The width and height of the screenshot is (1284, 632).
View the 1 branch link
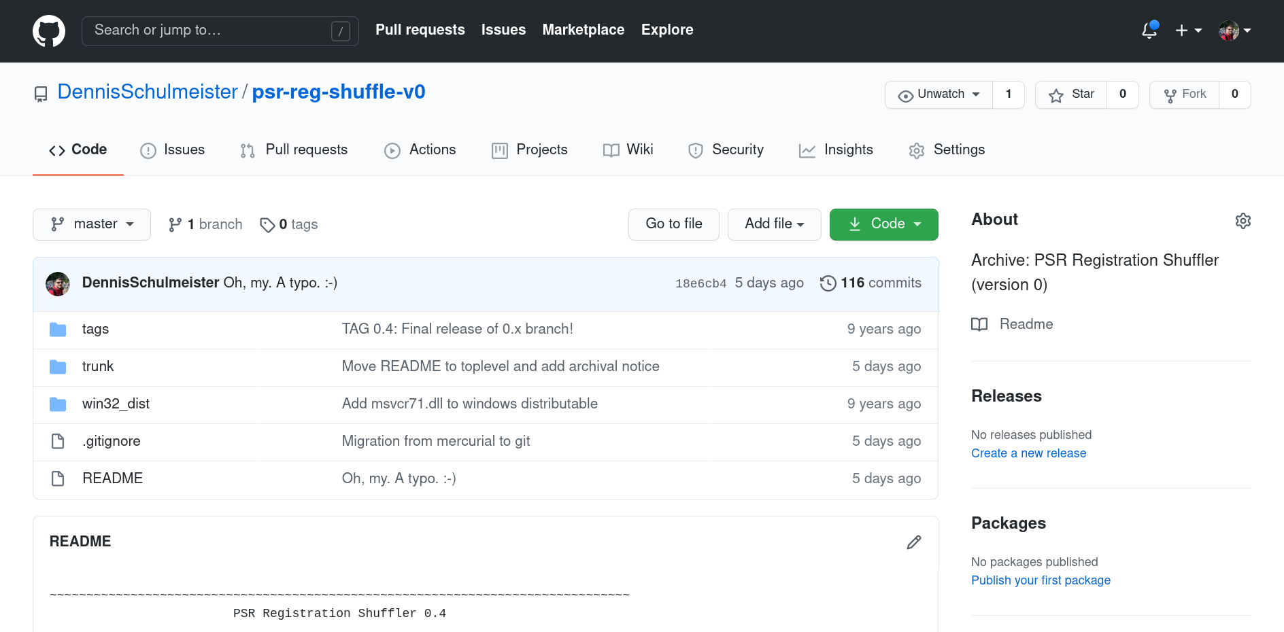tap(205, 224)
